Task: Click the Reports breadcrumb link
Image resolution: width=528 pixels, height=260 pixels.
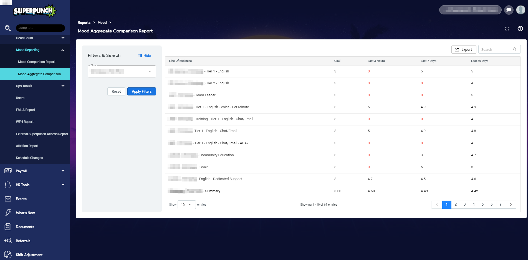Action: click(84, 22)
